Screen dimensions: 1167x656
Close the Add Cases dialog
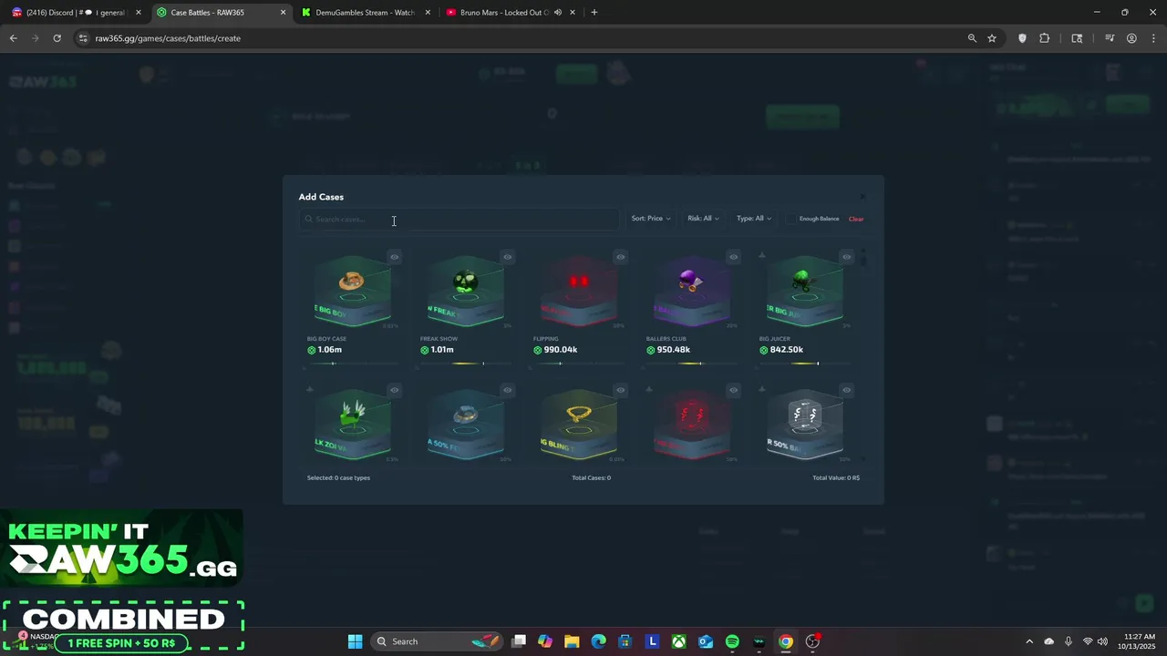[x=862, y=197]
